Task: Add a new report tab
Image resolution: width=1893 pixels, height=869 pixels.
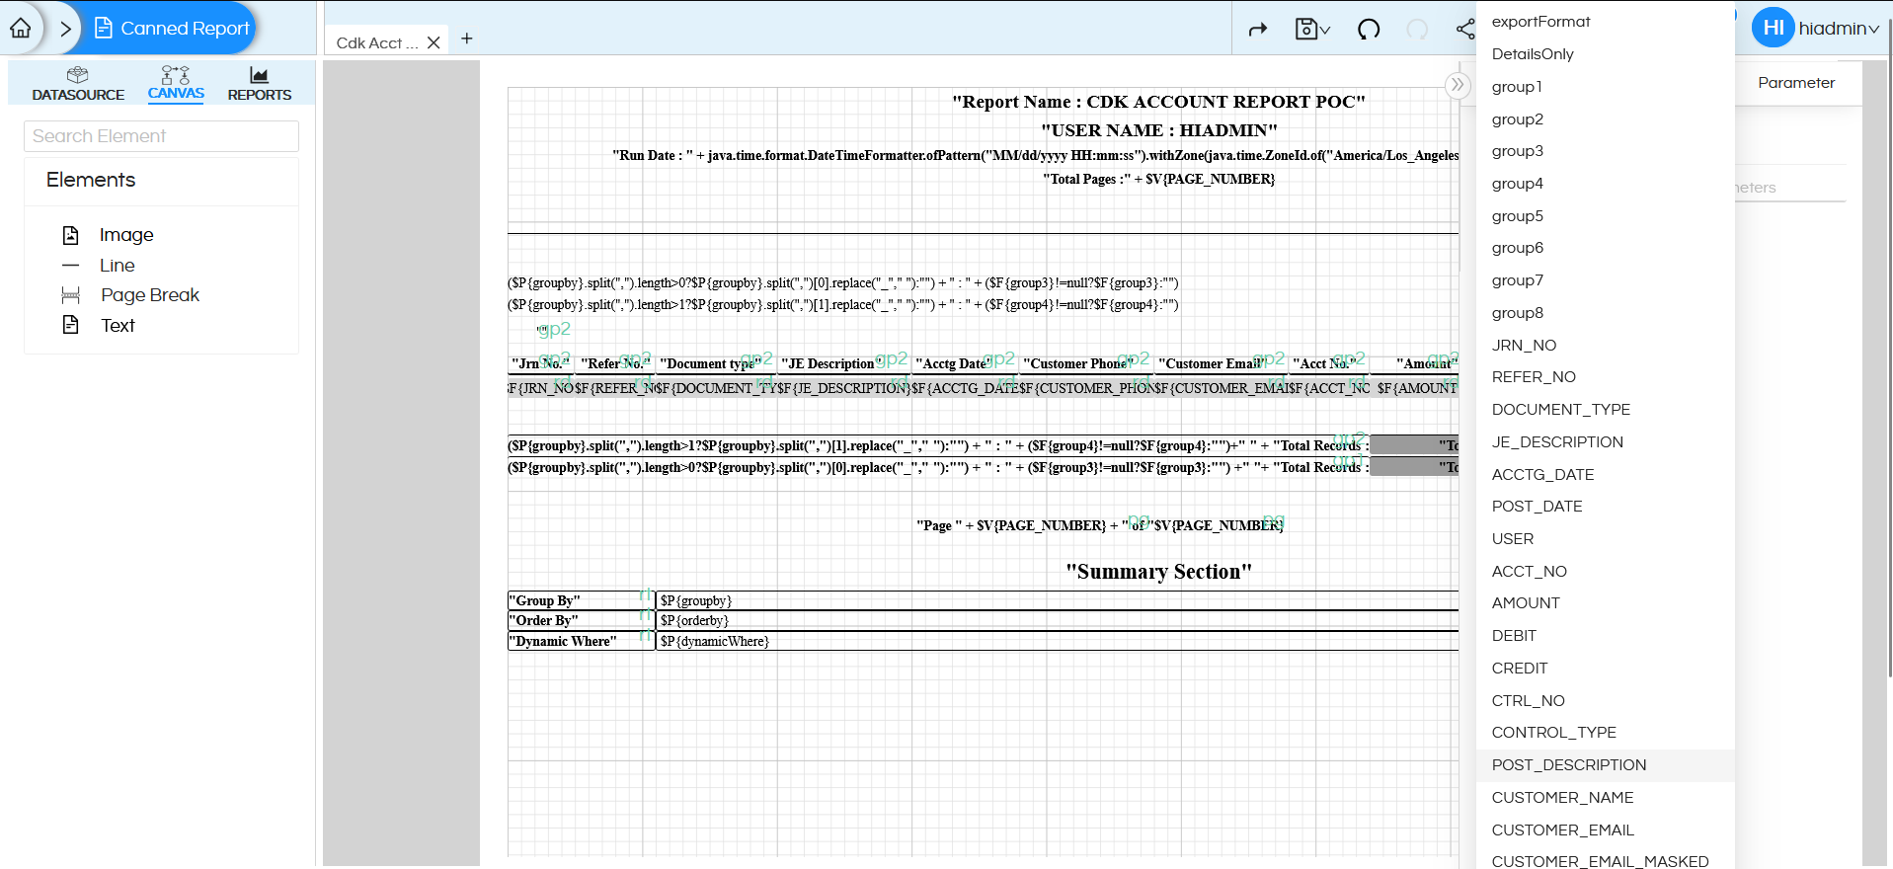Action: (x=467, y=39)
